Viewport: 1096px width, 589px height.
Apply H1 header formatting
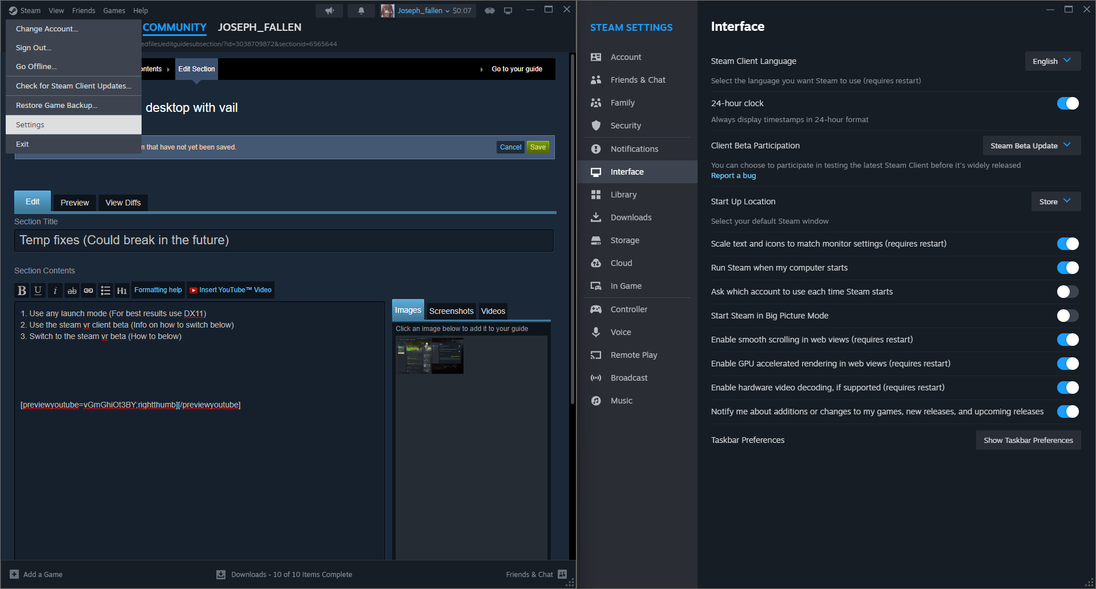click(122, 291)
